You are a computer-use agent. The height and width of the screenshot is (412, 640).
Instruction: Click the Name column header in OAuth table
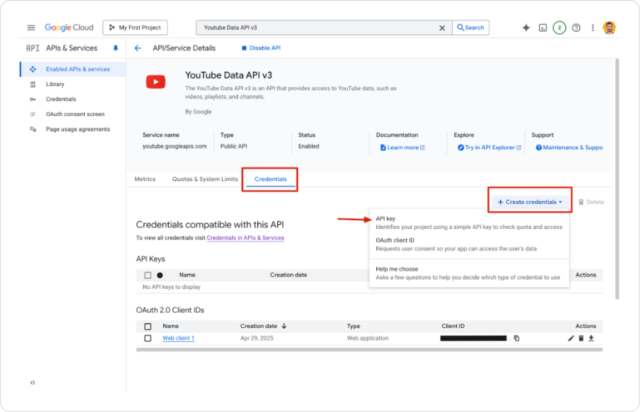171,326
